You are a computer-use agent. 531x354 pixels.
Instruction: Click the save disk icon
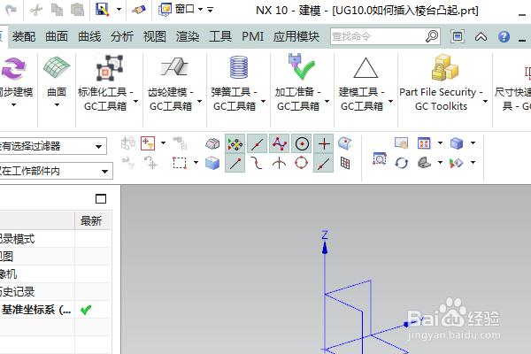pos(103,10)
